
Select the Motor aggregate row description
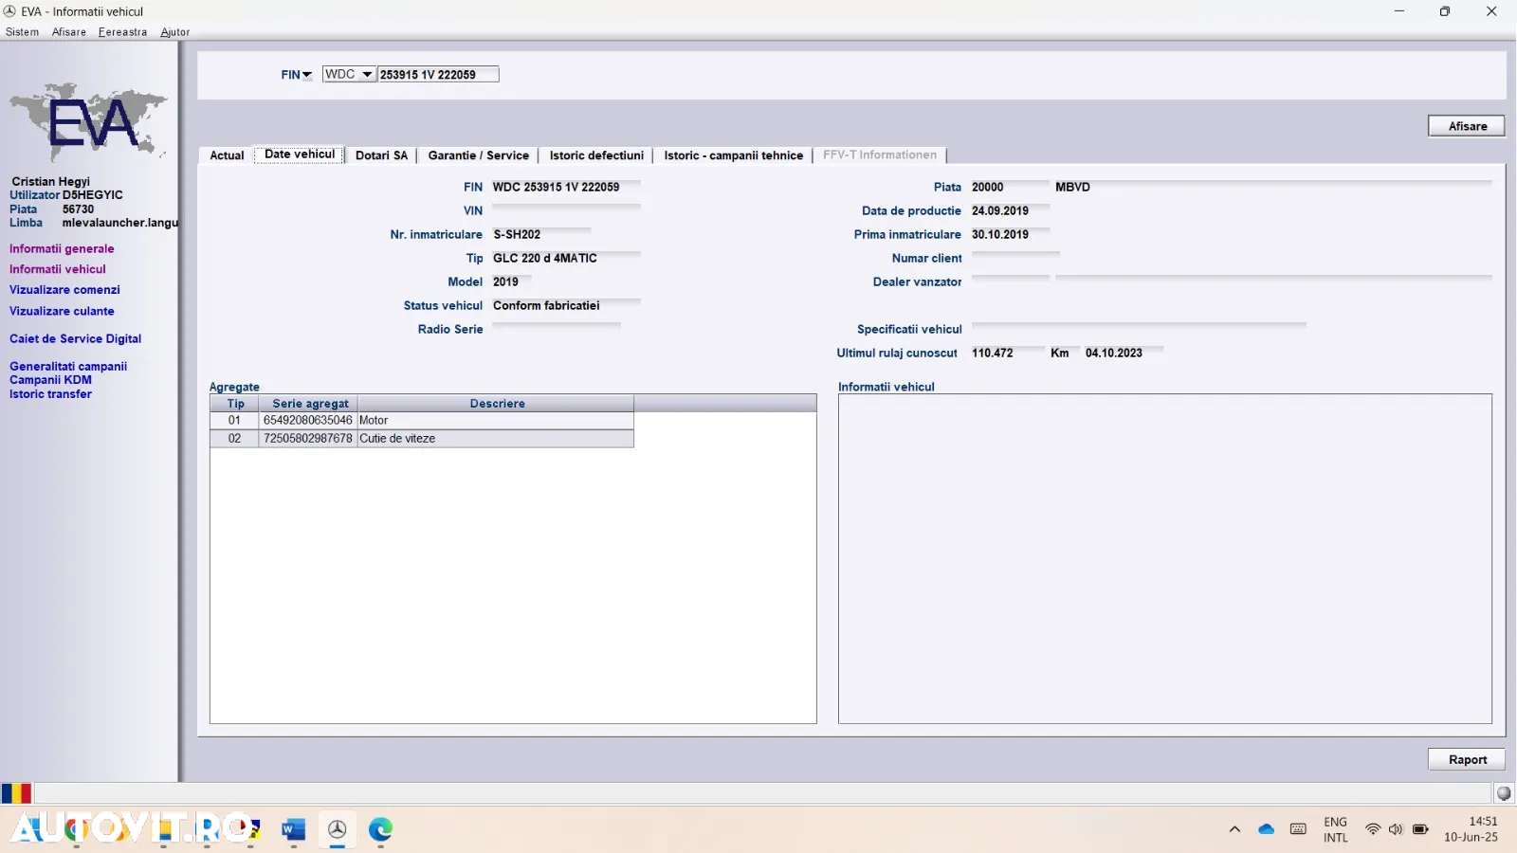495,421
